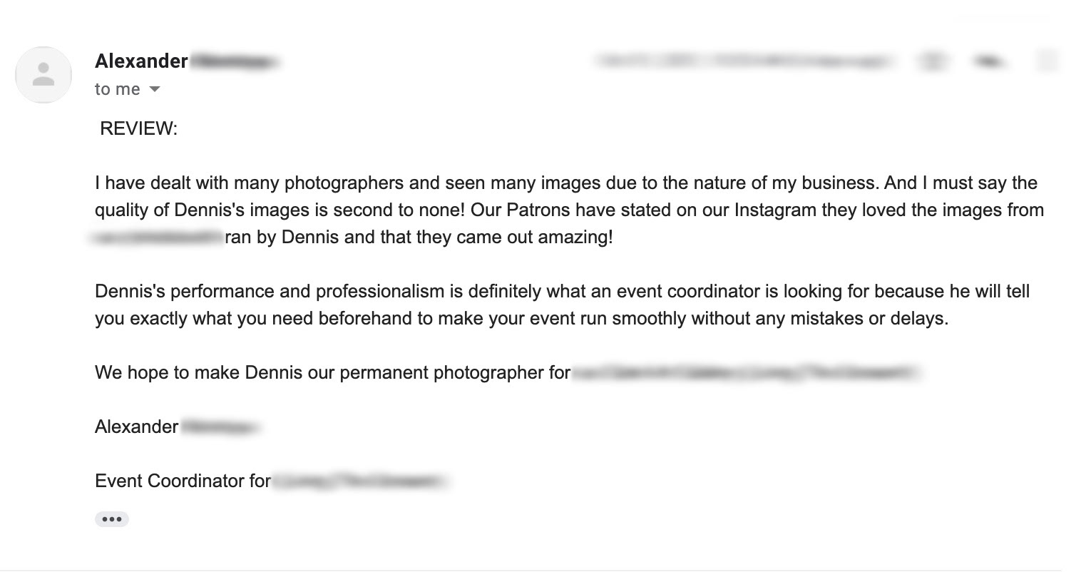
Task: Click the sender's profile avatar icon
Action: pyautogui.click(x=43, y=75)
